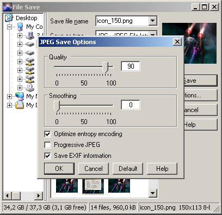Click the Help button in File Save window
The height and width of the screenshot is (215, 222).
[x=201, y=125]
